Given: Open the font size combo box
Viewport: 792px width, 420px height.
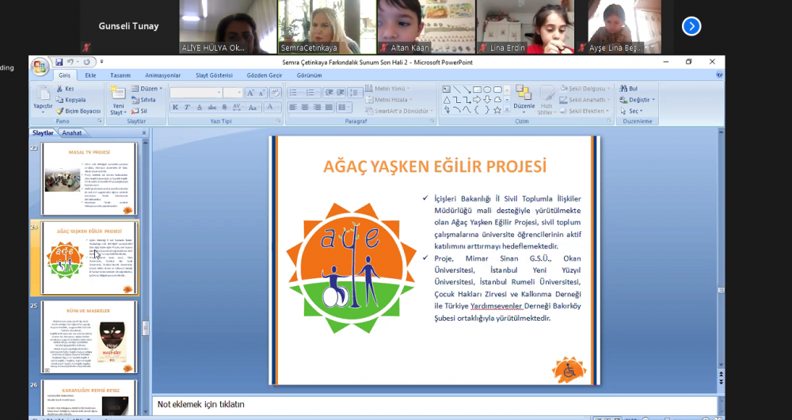Looking at the screenshot, I should (233, 93).
